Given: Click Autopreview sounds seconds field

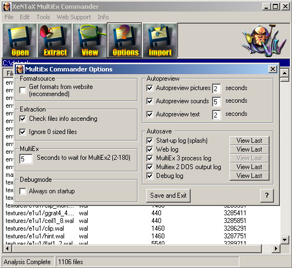Looking at the screenshot, I should [216, 102].
